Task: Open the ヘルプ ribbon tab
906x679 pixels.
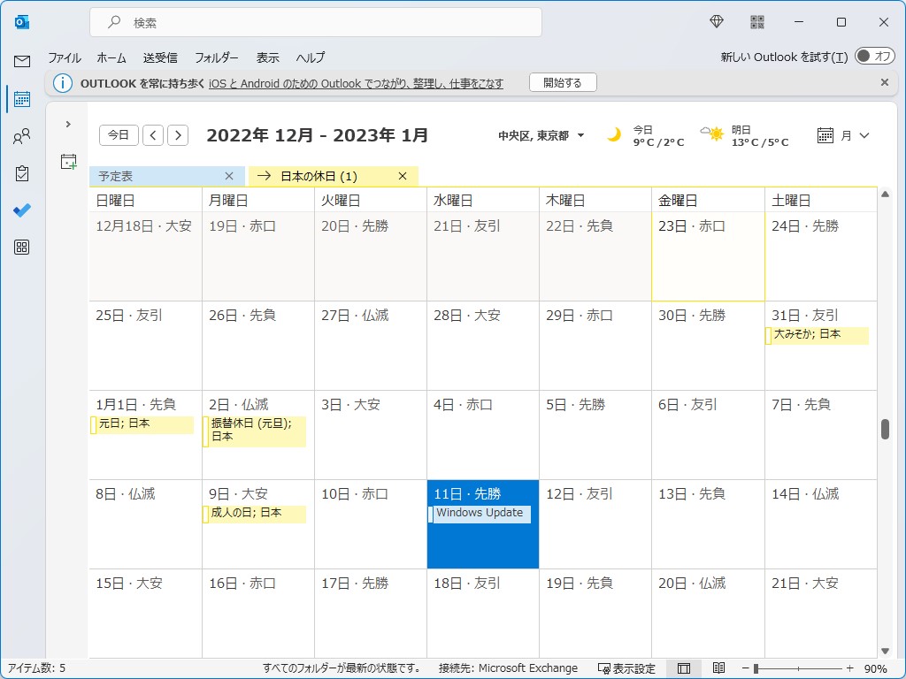Action: (x=311, y=57)
